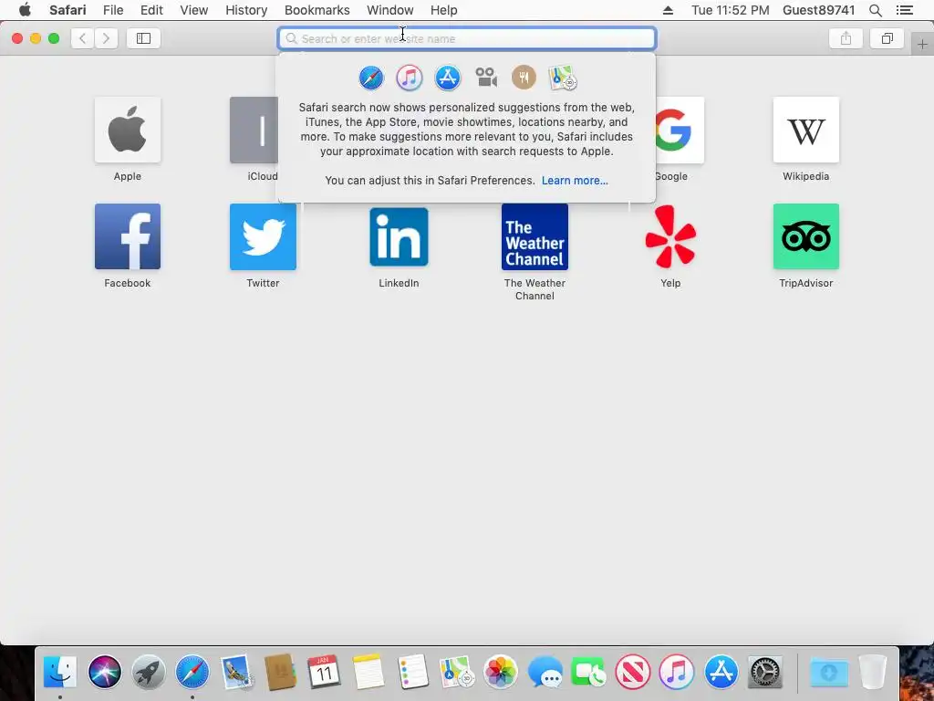This screenshot has width=934, height=701.
Task: Click the restaurant fork-knife icon in popover
Action: [x=524, y=78]
